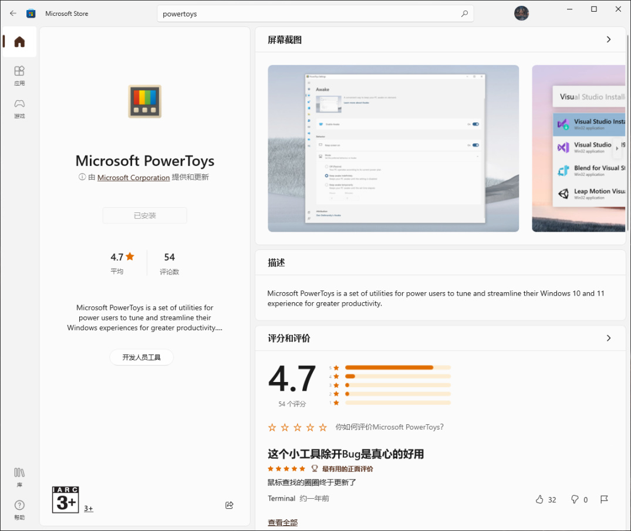Click the Microsoft Store logo icon
This screenshot has height=531, width=631.
pos(31,13)
